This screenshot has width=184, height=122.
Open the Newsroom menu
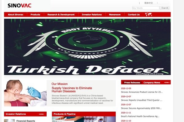(x=115, y=15)
